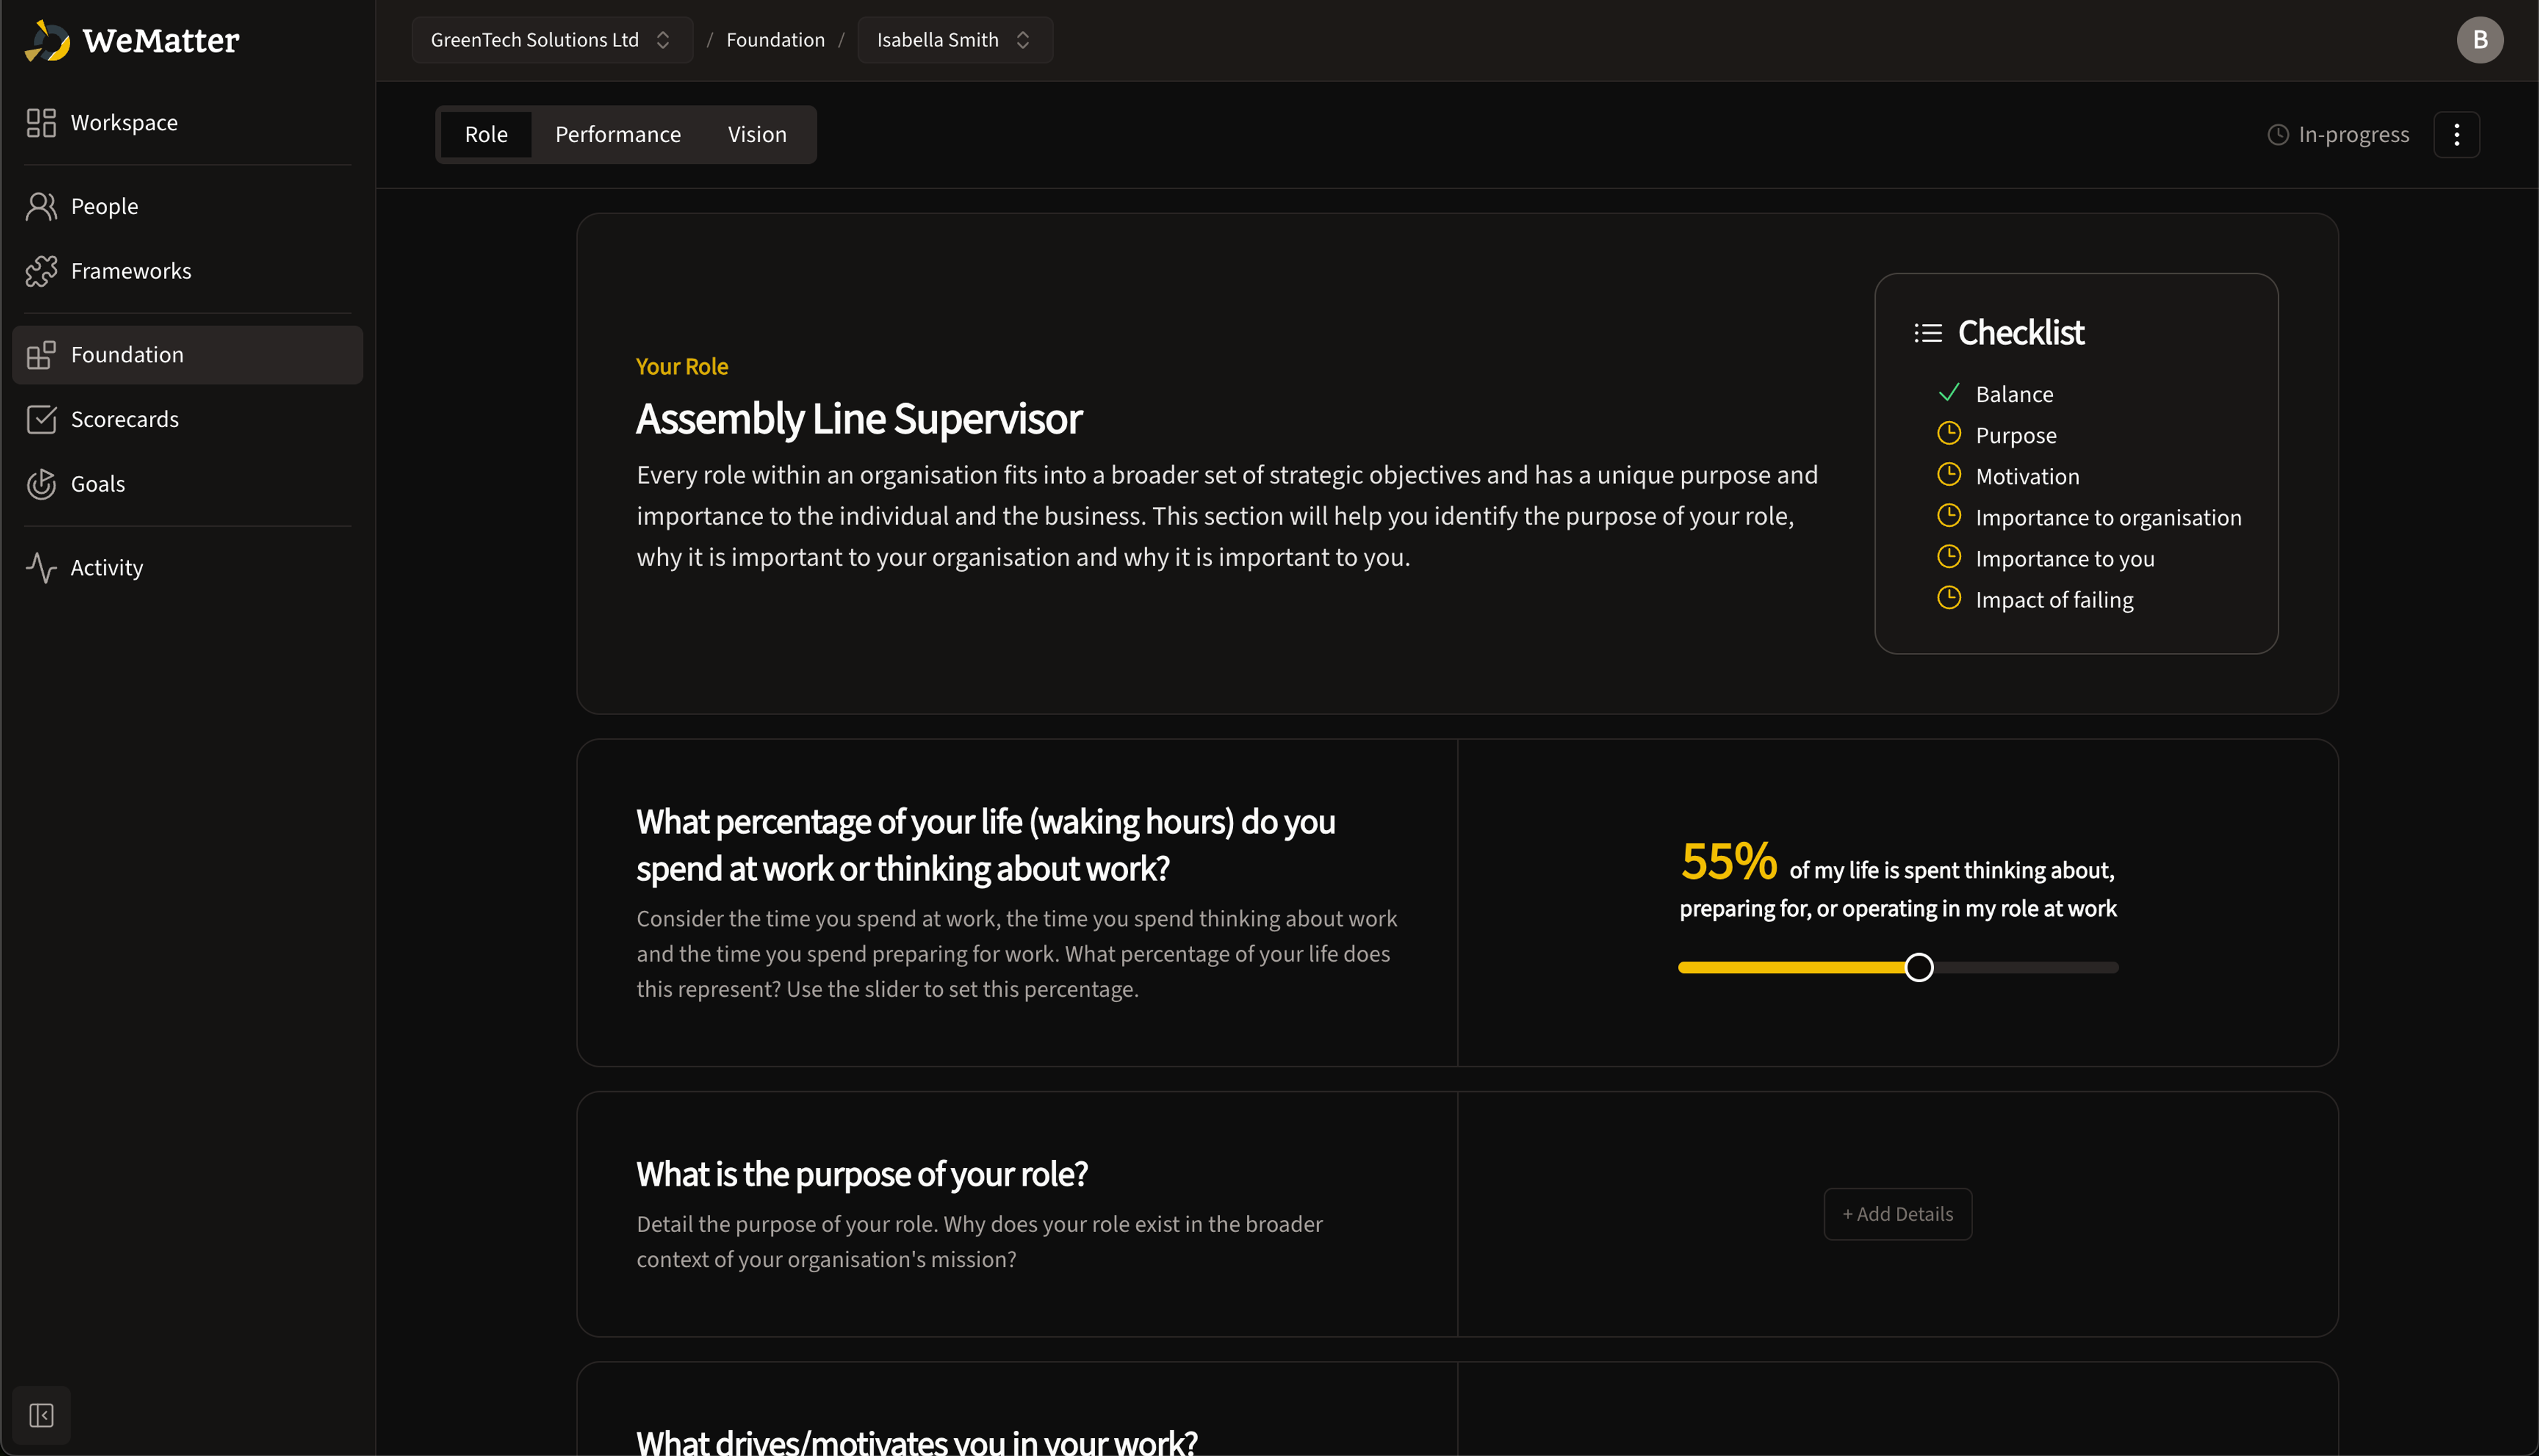Screen dimensions: 2539x1456
Task: Switch to the Vision tab
Action: tap(757, 135)
